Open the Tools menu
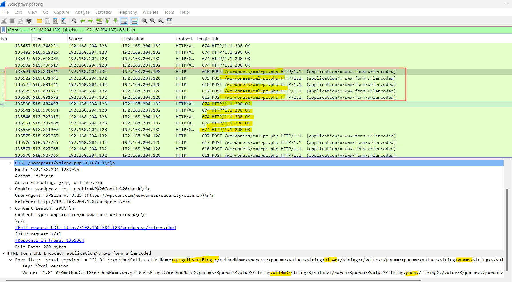Viewport: 512px width, 282px height. click(x=169, y=12)
